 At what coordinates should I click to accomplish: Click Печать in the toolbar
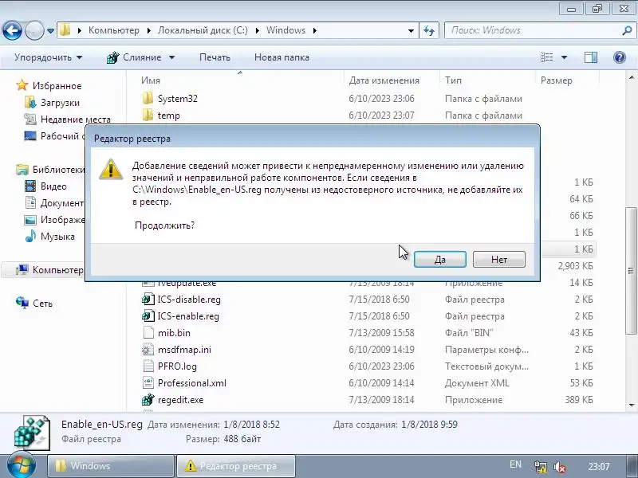point(215,57)
